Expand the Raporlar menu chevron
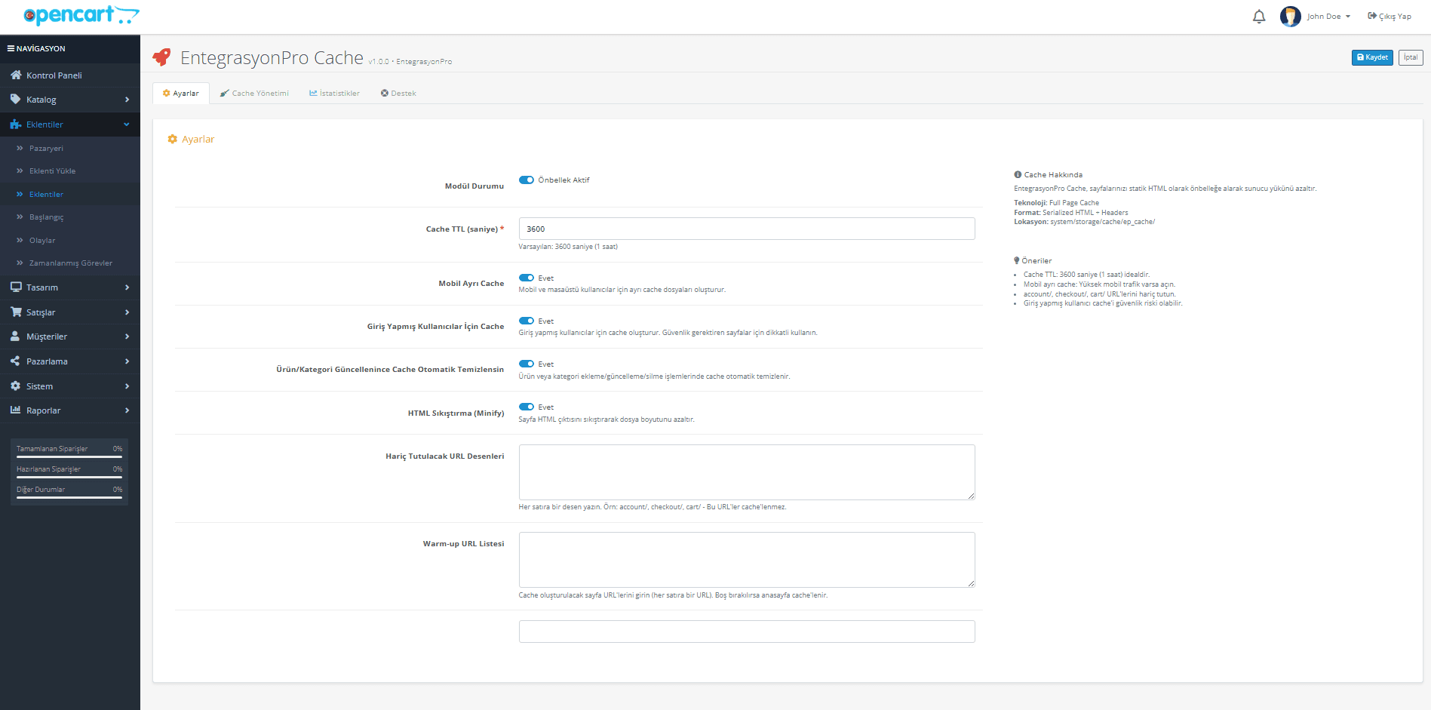 [127, 410]
